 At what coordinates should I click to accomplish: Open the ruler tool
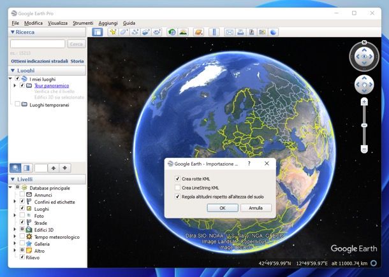click(214, 32)
